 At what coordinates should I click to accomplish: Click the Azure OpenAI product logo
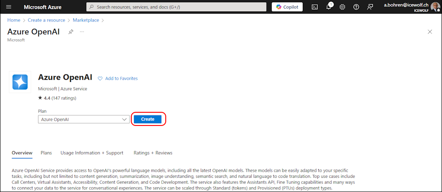click(20, 82)
